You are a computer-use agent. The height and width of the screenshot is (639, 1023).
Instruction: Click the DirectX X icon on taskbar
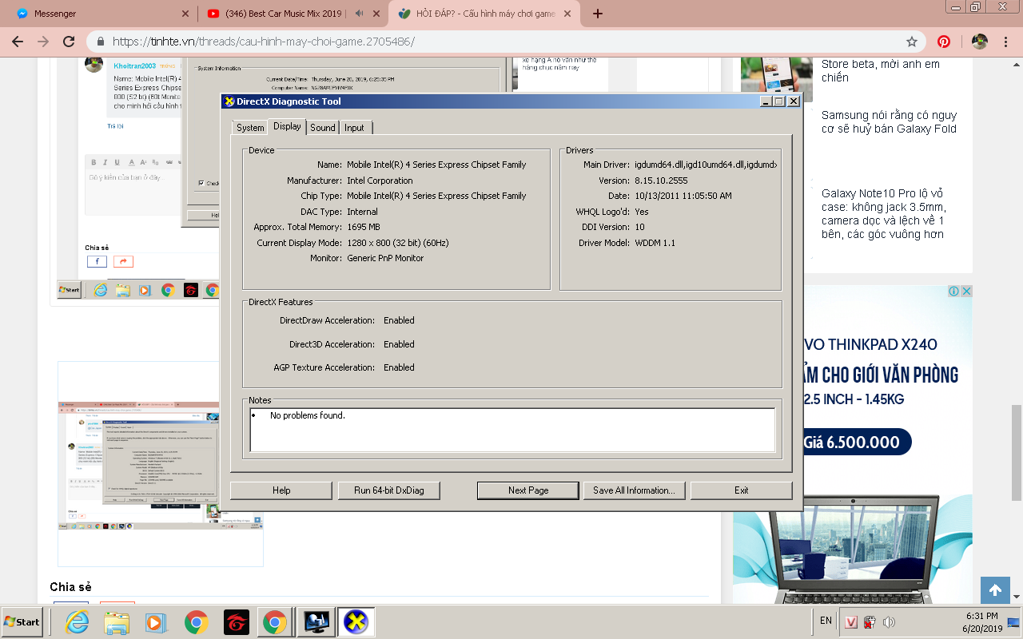[356, 621]
